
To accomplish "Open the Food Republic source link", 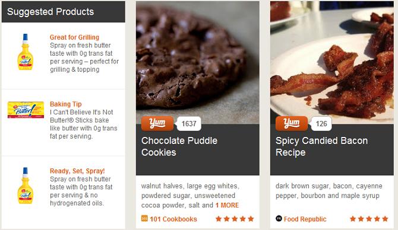I will point(305,219).
